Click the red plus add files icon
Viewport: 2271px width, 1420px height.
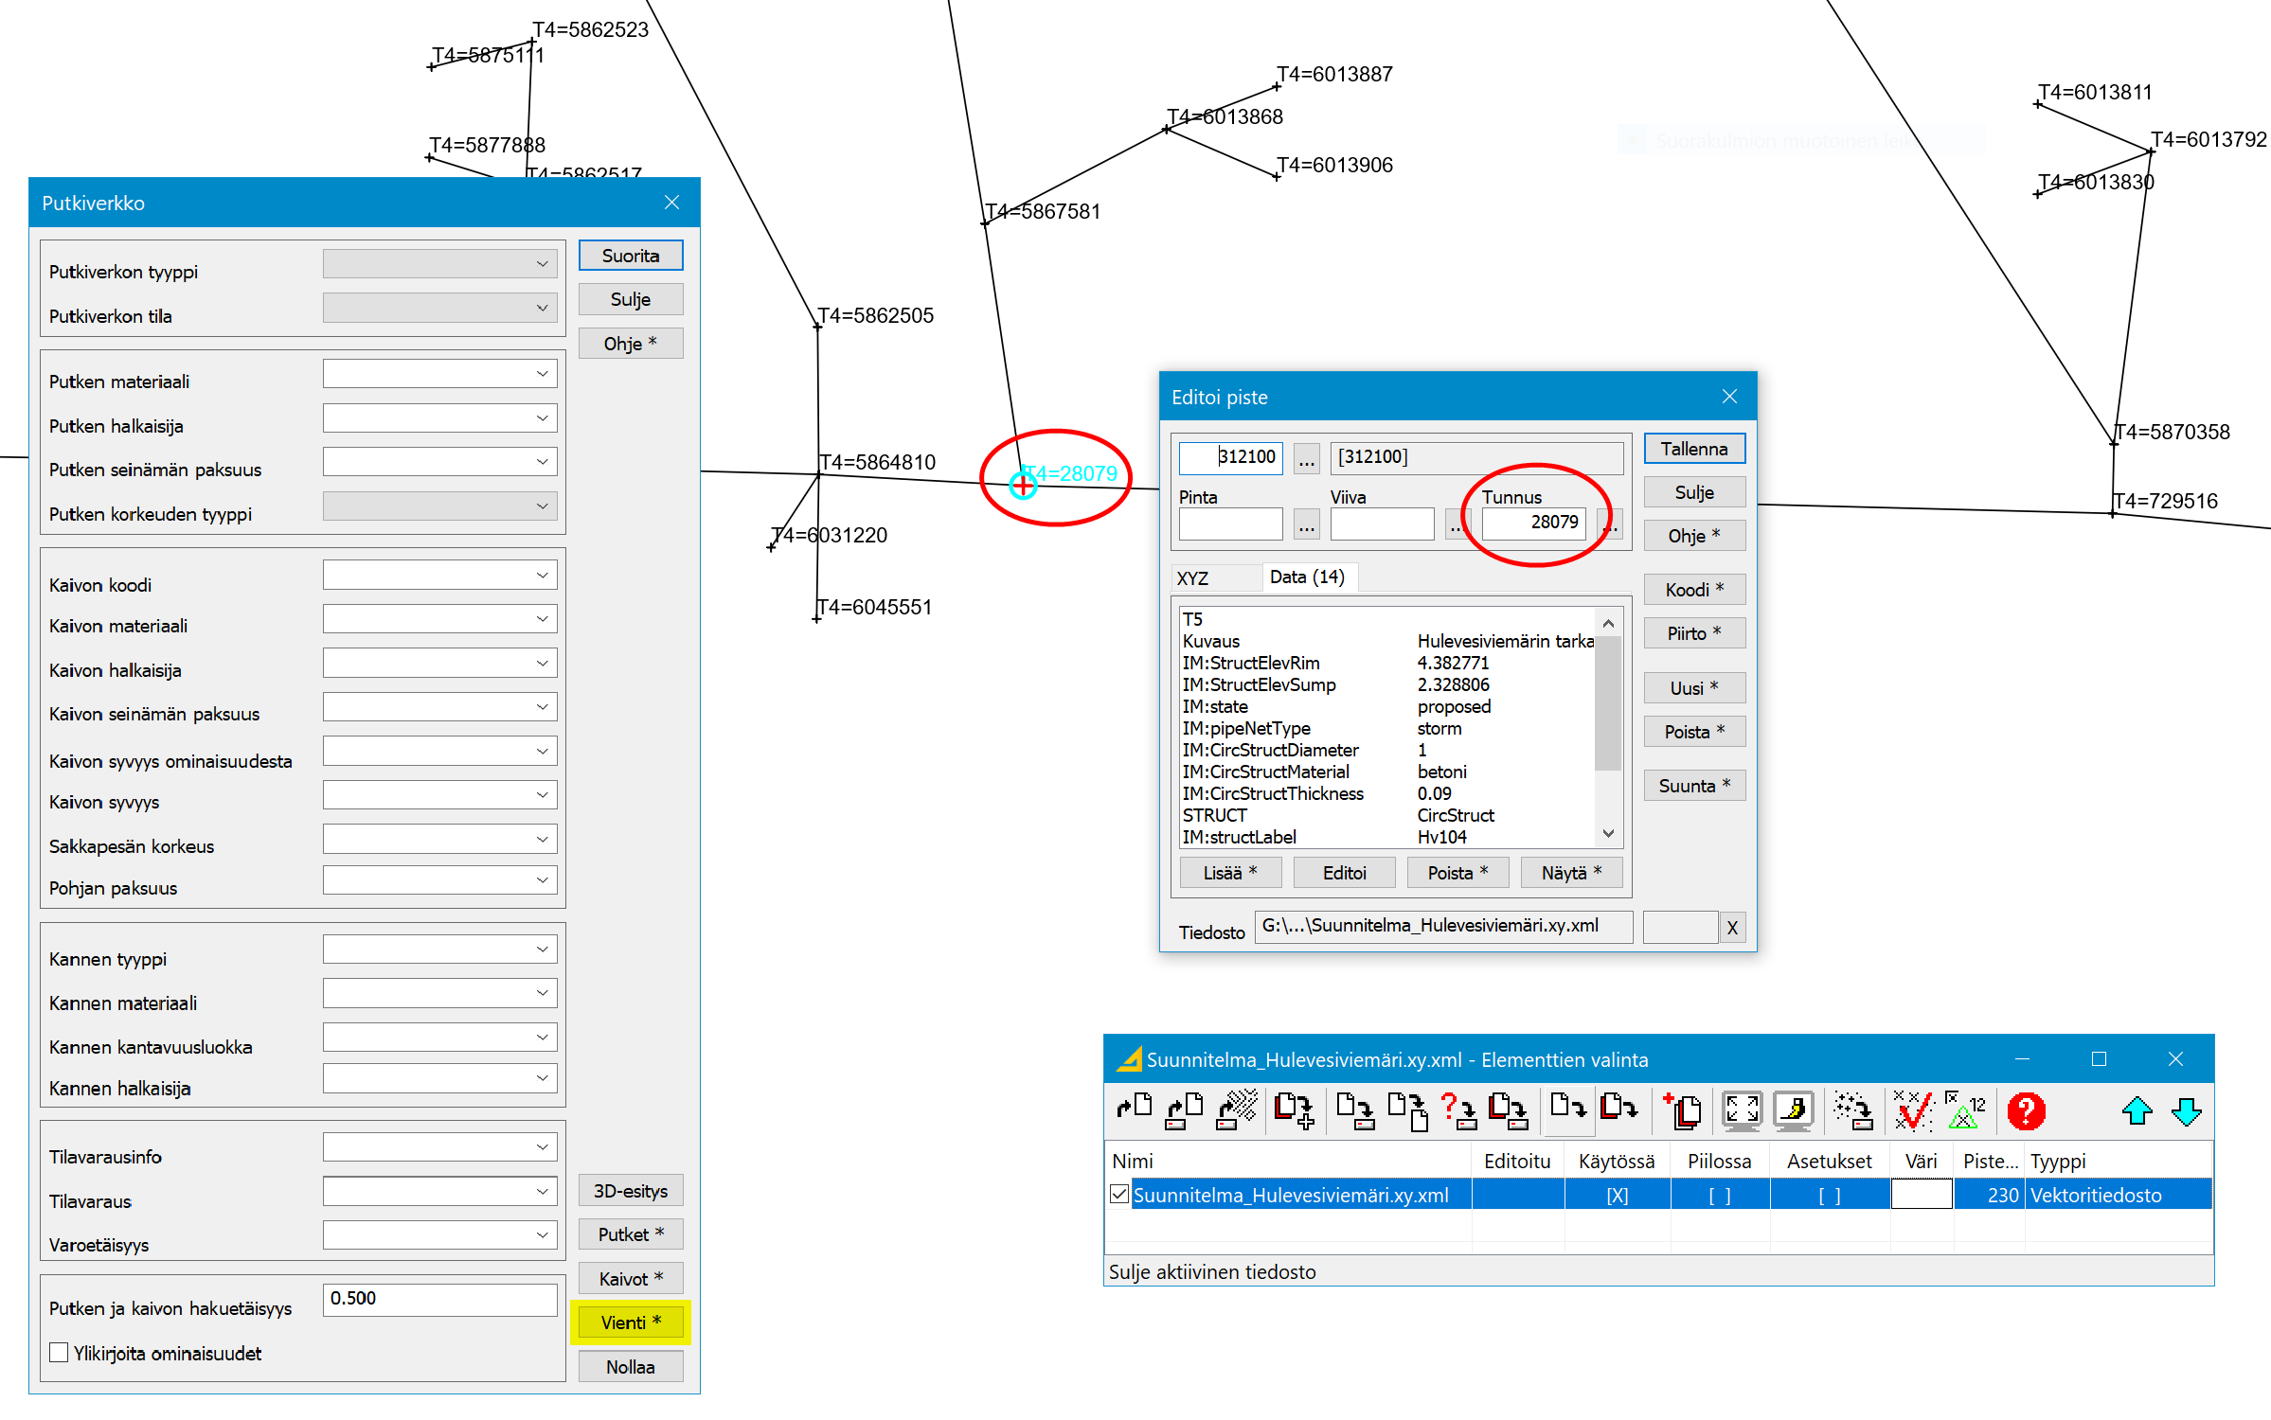click(1683, 1110)
